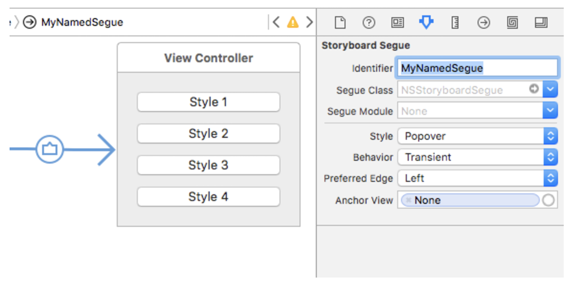
Task: Open the Bindings inspector
Action: (x=513, y=22)
